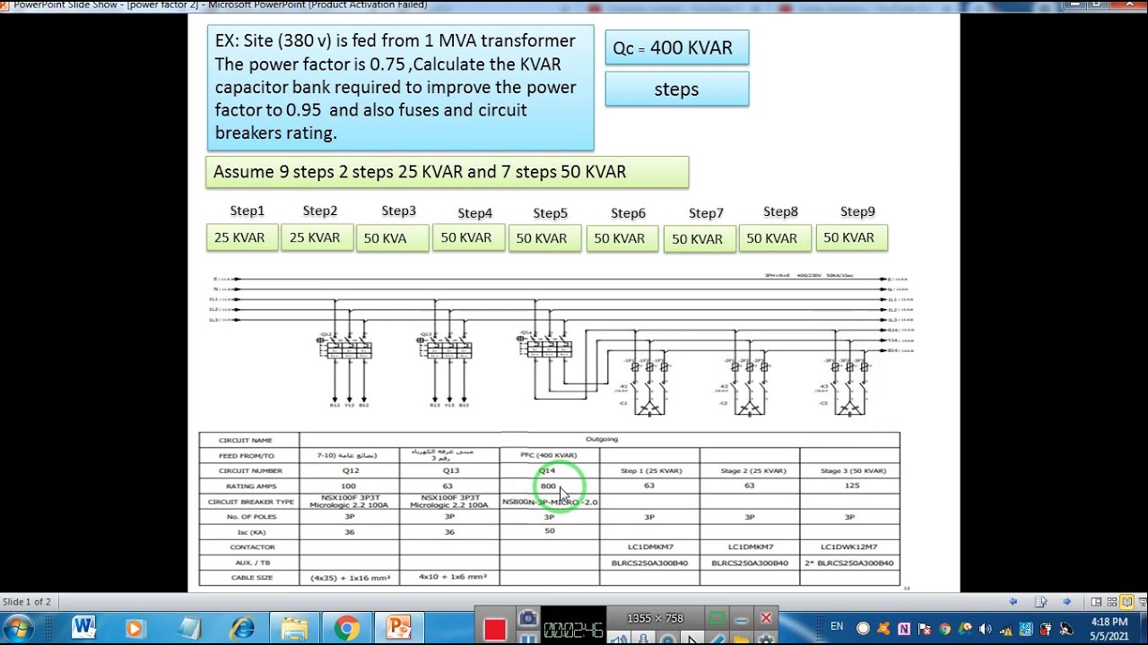Screen dimensions: 1148x645
Task: Click the Step2 25 KVAR box
Action: (317, 238)
